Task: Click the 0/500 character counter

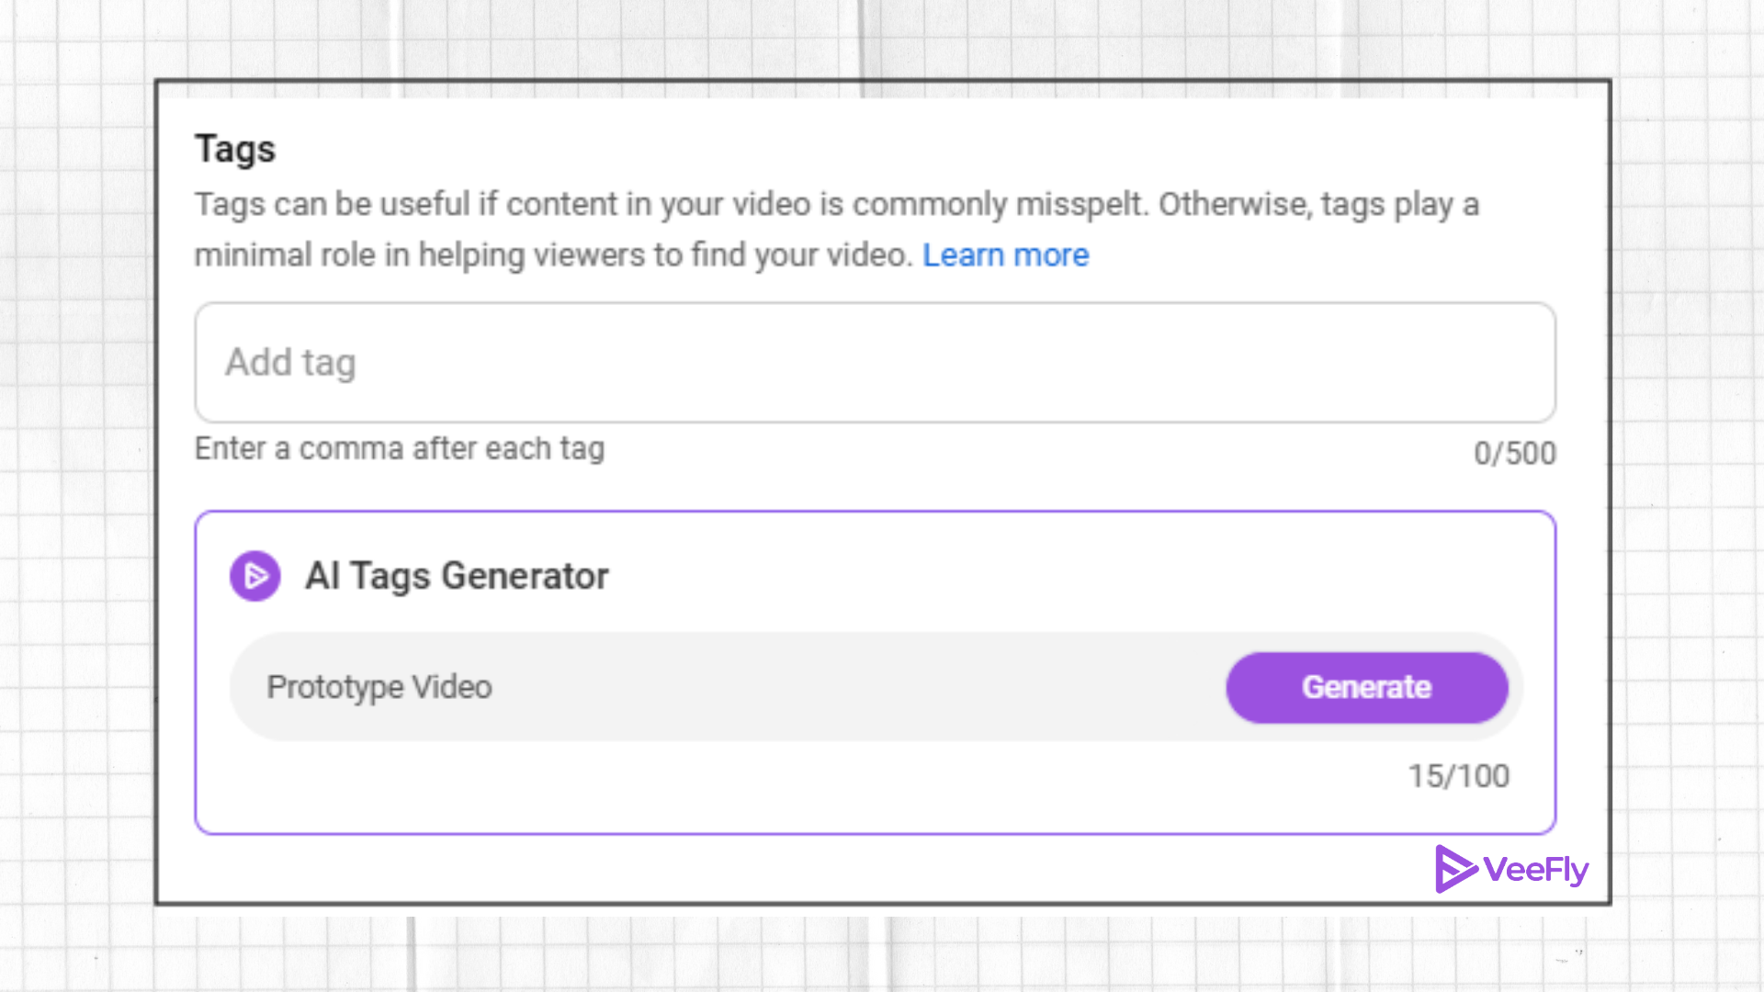Action: (x=1516, y=452)
